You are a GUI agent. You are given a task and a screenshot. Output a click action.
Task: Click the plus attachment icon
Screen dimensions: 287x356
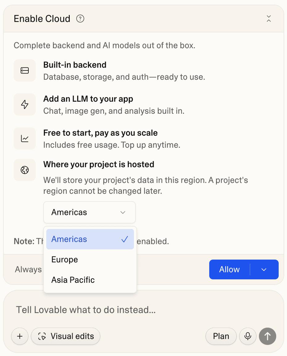click(x=20, y=336)
